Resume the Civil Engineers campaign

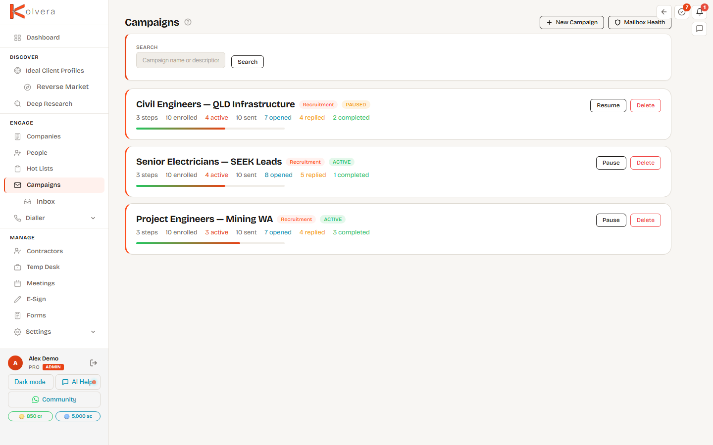tap(608, 105)
